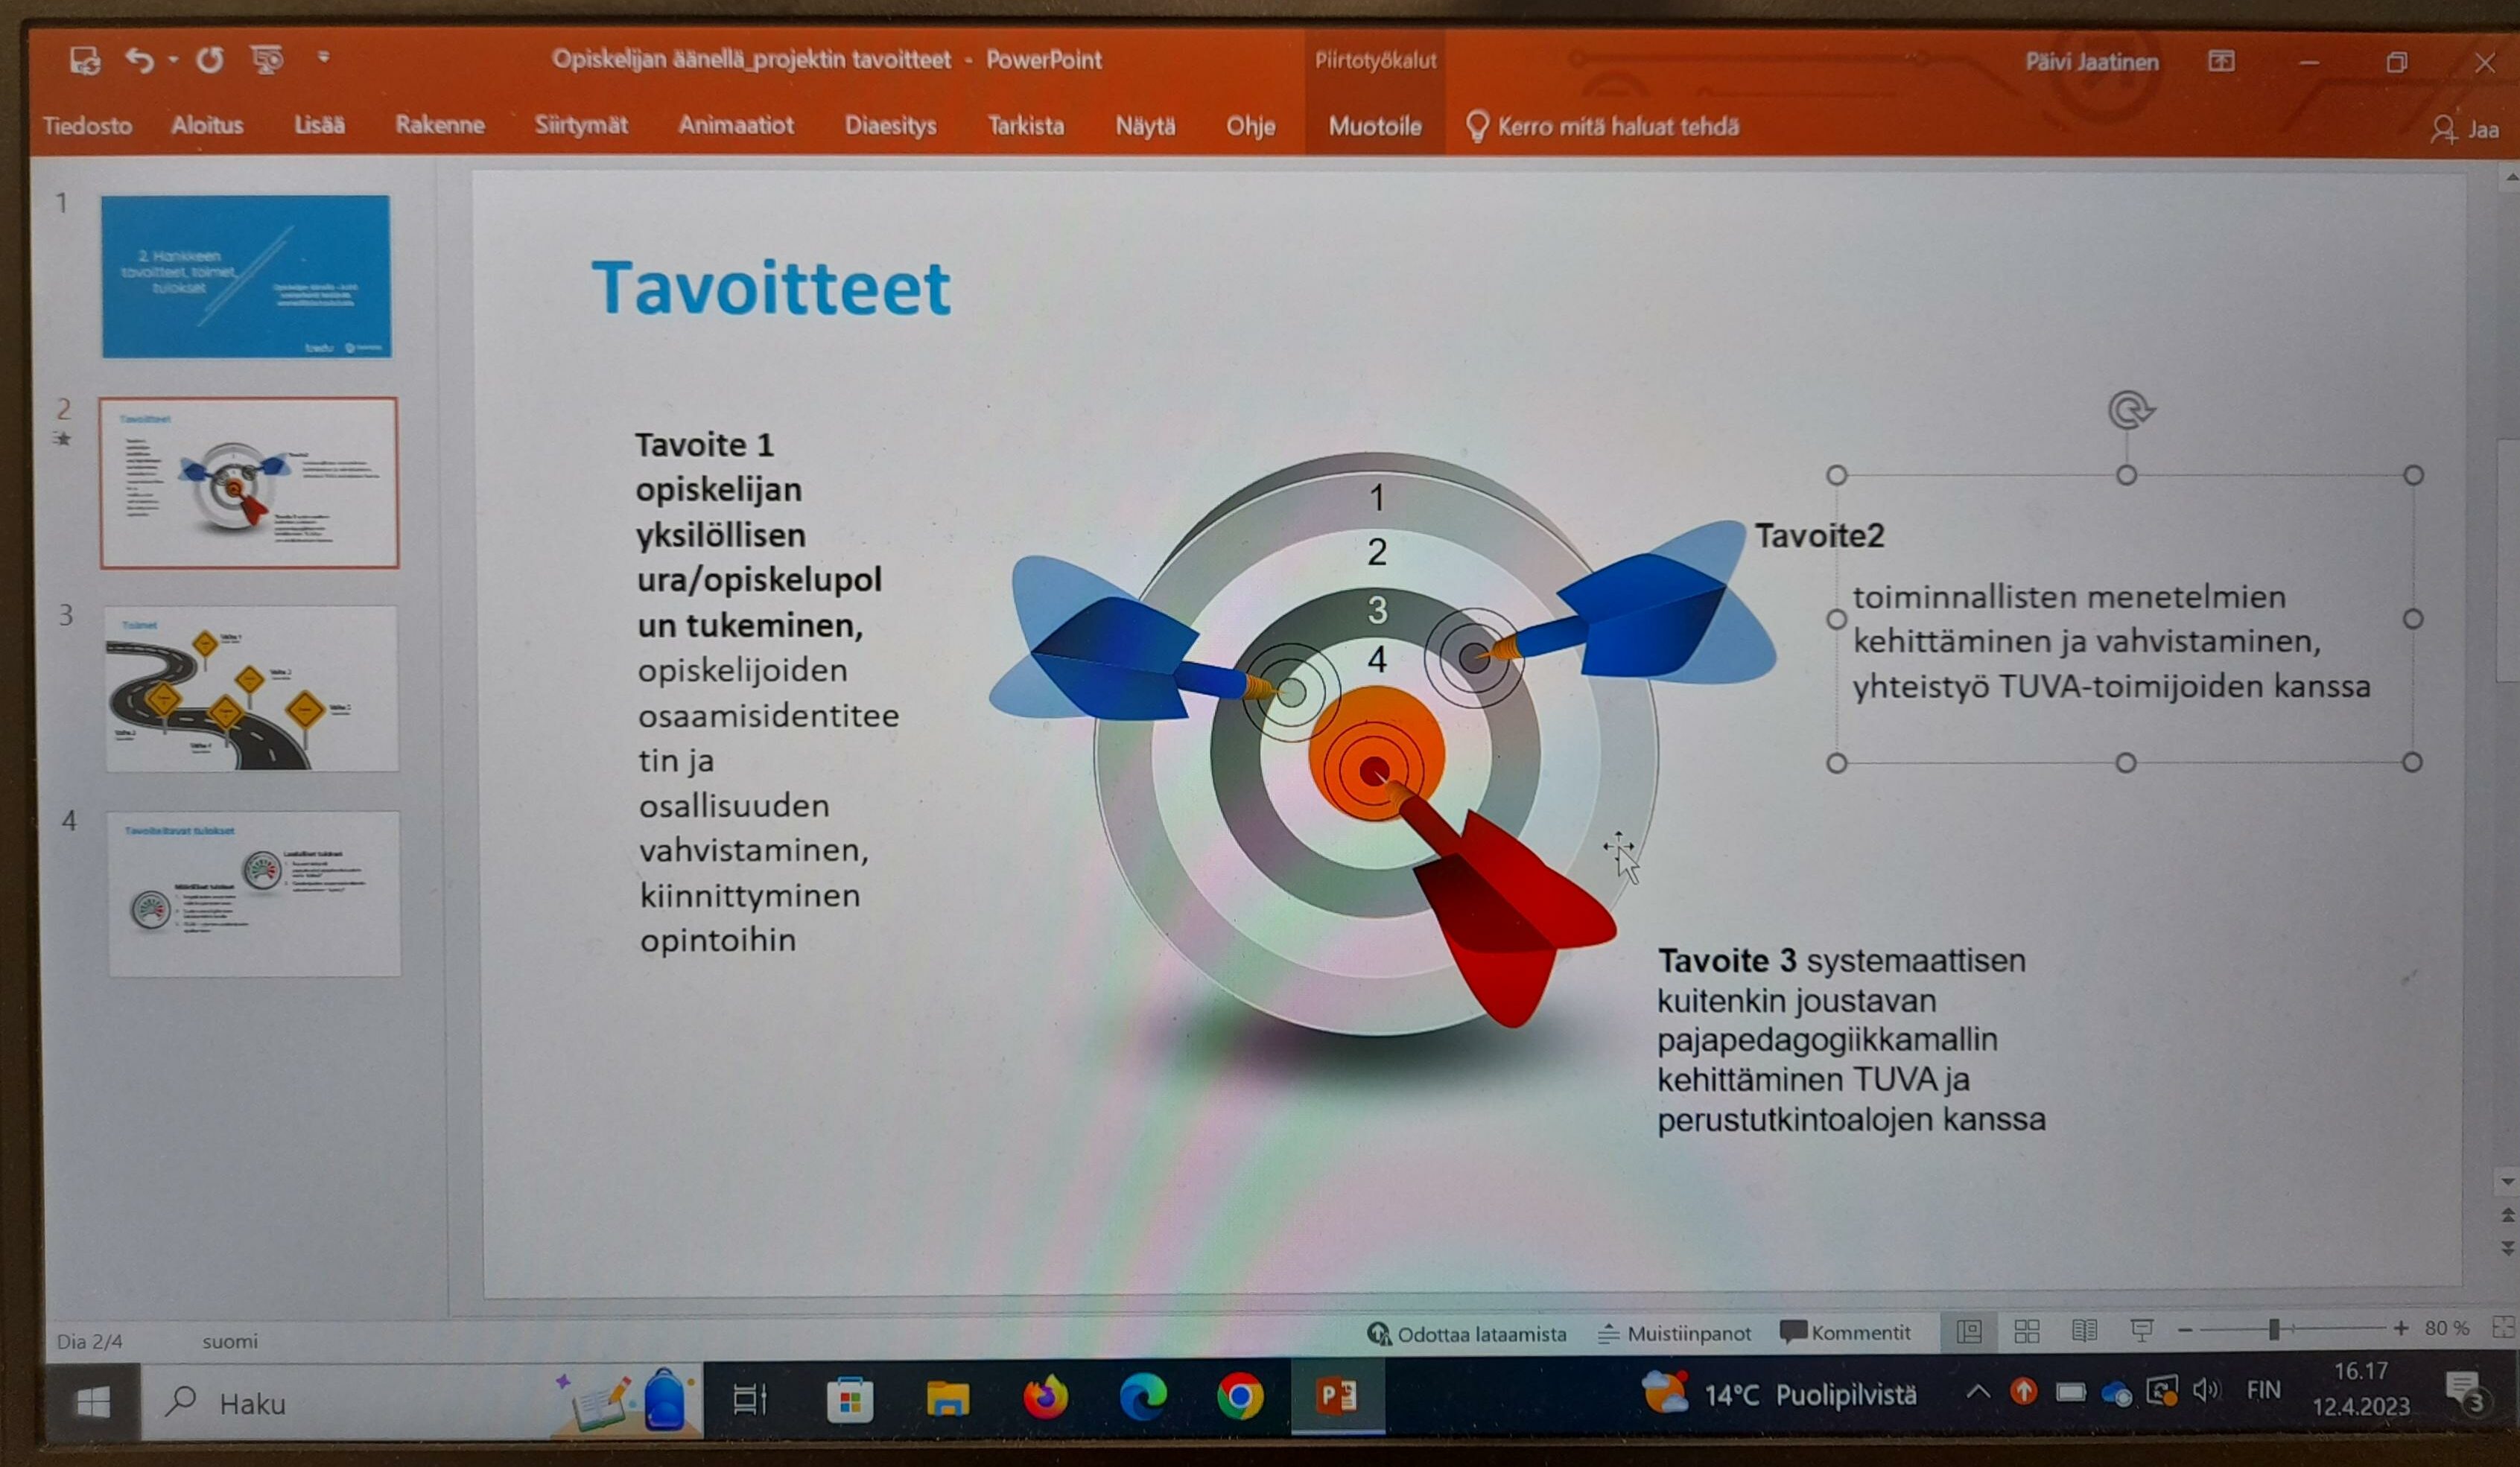Start Slide Show from status bar icon
This screenshot has height=1467, width=2520.
tap(2142, 1330)
